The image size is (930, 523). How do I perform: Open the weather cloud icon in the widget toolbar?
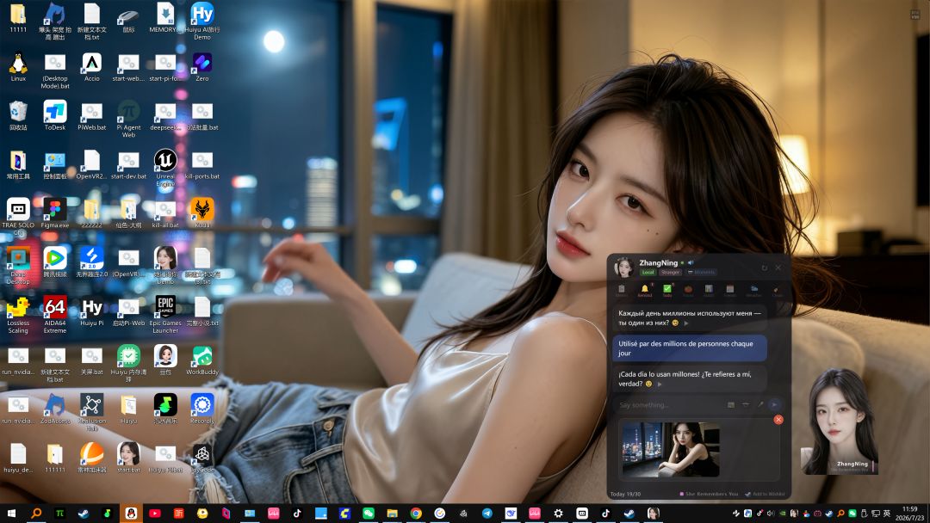pyautogui.click(x=753, y=290)
